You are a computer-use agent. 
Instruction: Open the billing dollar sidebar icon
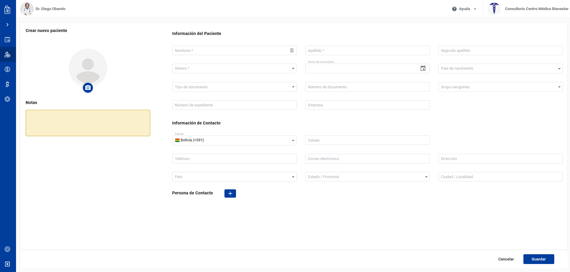click(7, 69)
